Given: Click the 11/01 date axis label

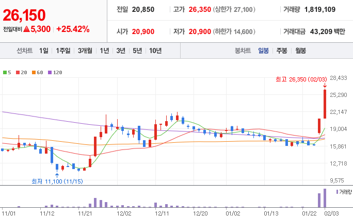Looking at the screenshot, I should coord(9,213).
